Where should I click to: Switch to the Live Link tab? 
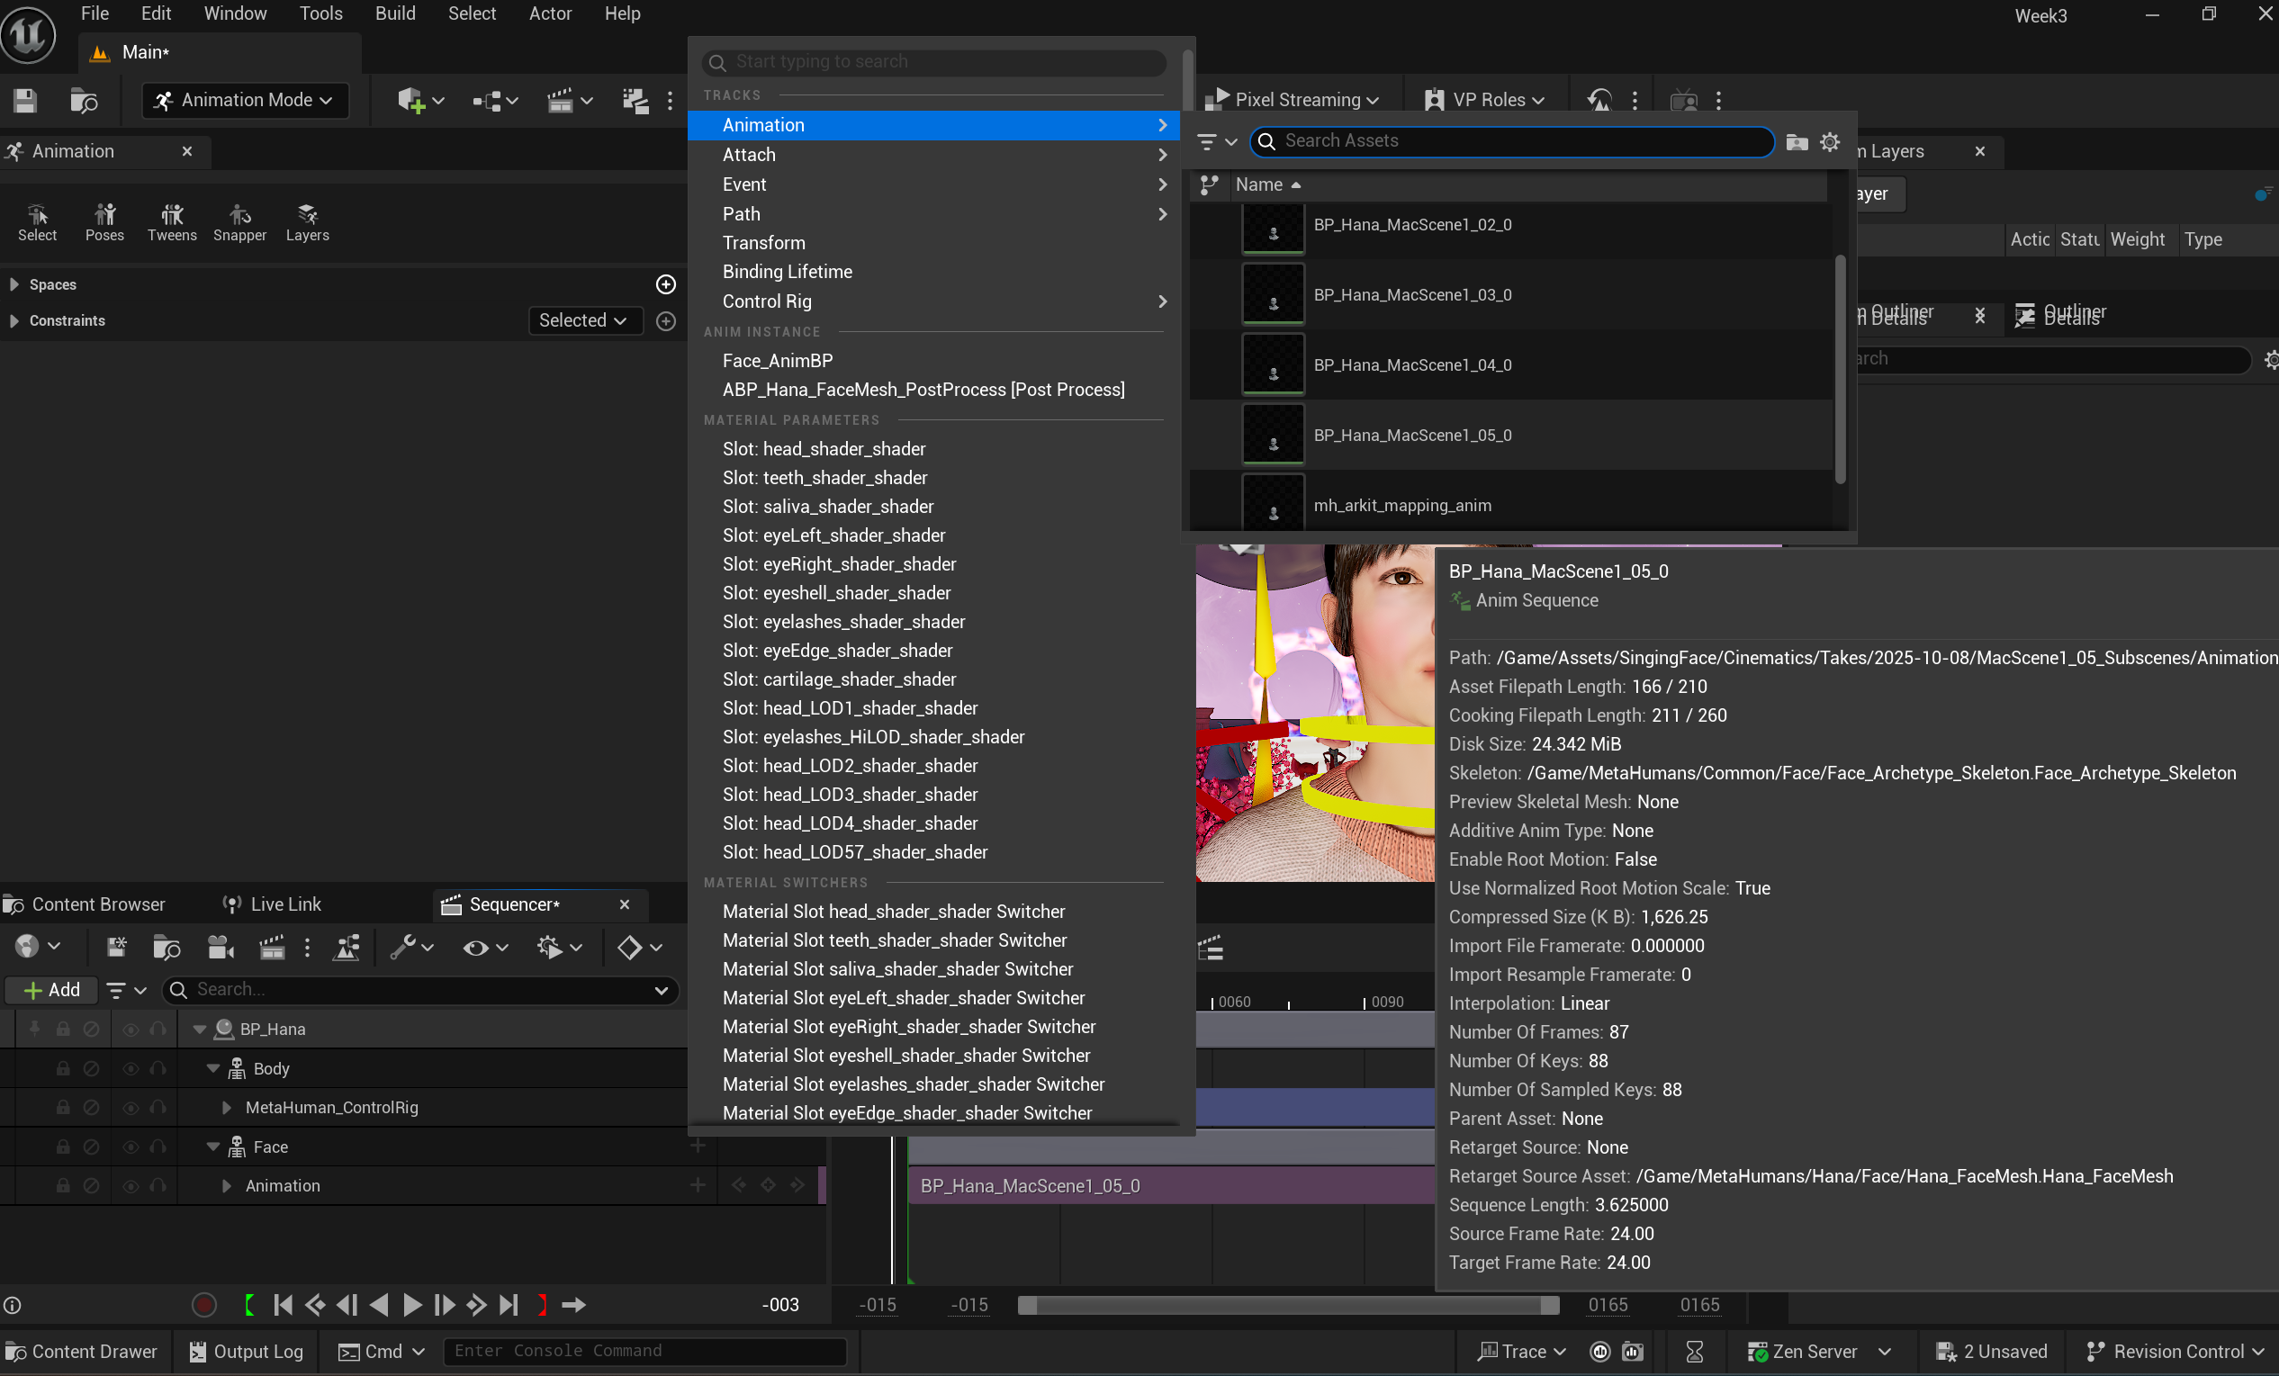[283, 904]
